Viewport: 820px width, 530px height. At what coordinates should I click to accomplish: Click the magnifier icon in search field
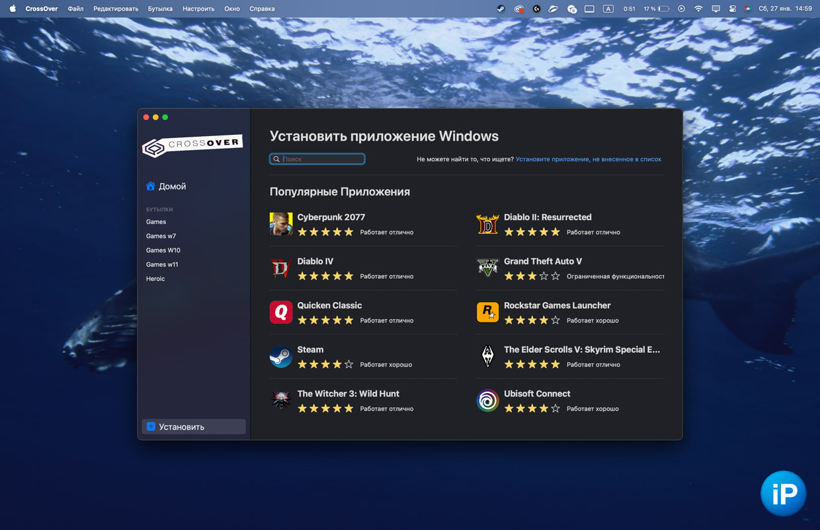coord(276,159)
